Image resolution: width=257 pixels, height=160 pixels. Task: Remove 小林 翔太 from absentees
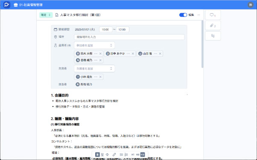pos(100,77)
